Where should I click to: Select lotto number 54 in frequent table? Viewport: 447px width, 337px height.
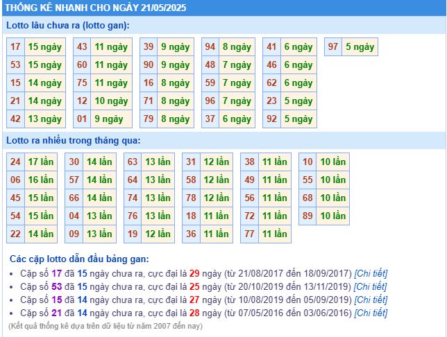15,216
